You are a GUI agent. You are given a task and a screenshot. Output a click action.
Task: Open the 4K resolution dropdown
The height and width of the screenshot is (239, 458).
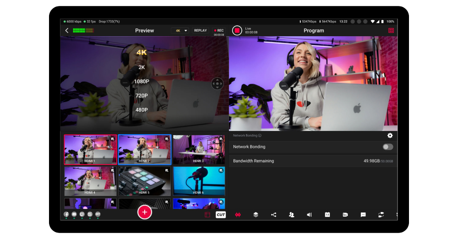click(180, 31)
